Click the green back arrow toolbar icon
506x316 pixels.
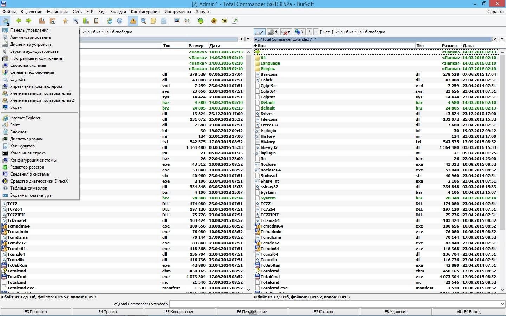[x=19, y=21]
